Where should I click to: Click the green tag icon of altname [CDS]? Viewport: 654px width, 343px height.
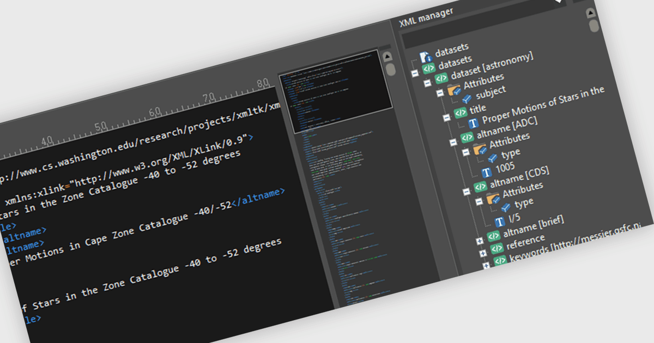[480, 186]
